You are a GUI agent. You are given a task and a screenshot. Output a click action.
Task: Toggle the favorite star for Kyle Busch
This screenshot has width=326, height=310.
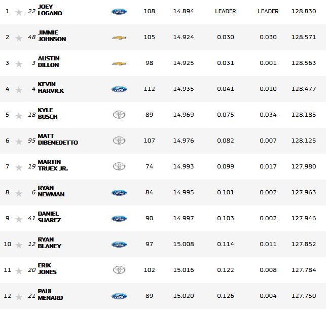click(19, 116)
